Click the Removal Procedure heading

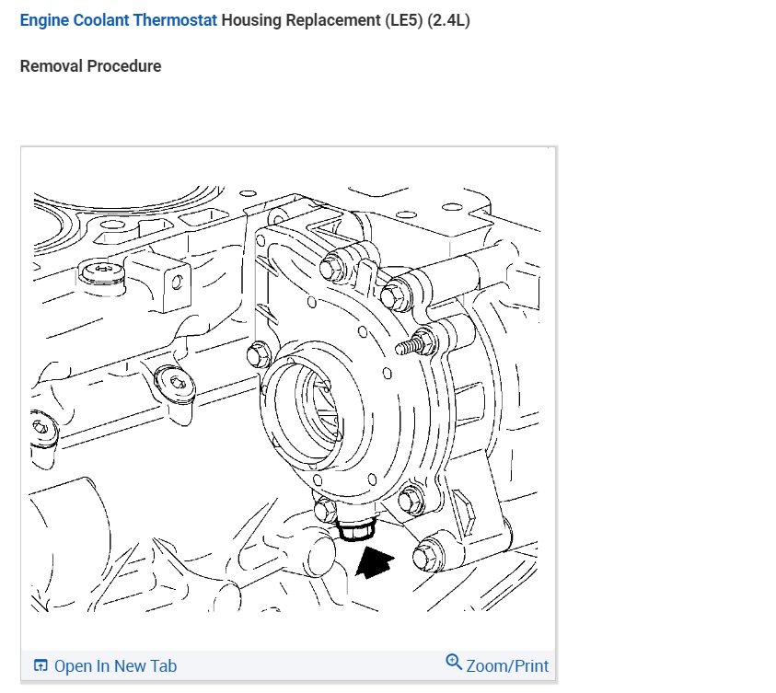coord(90,65)
